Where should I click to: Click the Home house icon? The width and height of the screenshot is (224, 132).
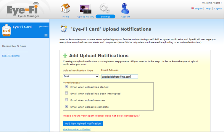[x=65, y=8]
